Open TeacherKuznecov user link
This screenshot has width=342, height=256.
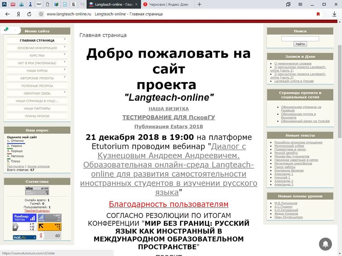(37, 211)
